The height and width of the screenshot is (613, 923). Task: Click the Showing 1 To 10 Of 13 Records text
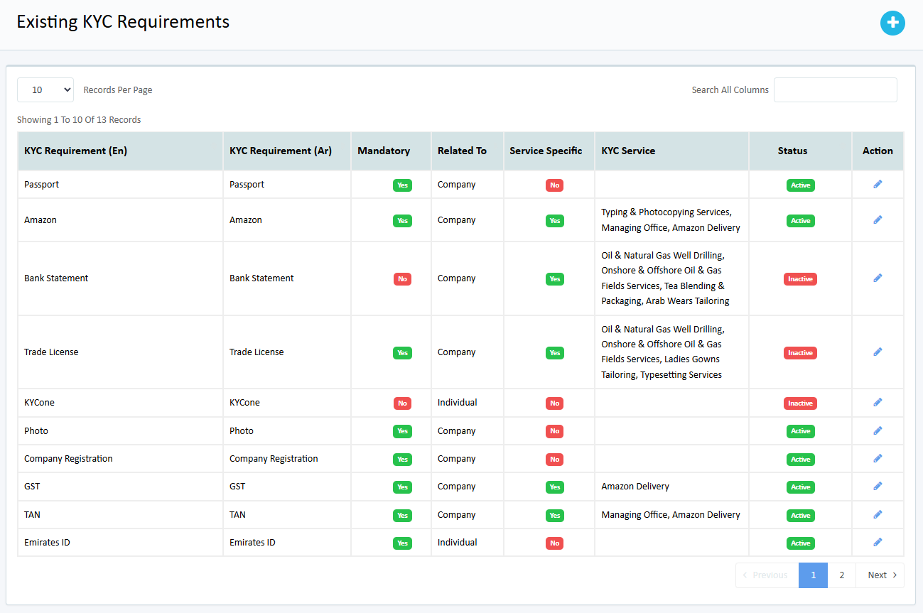pos(79,119)
